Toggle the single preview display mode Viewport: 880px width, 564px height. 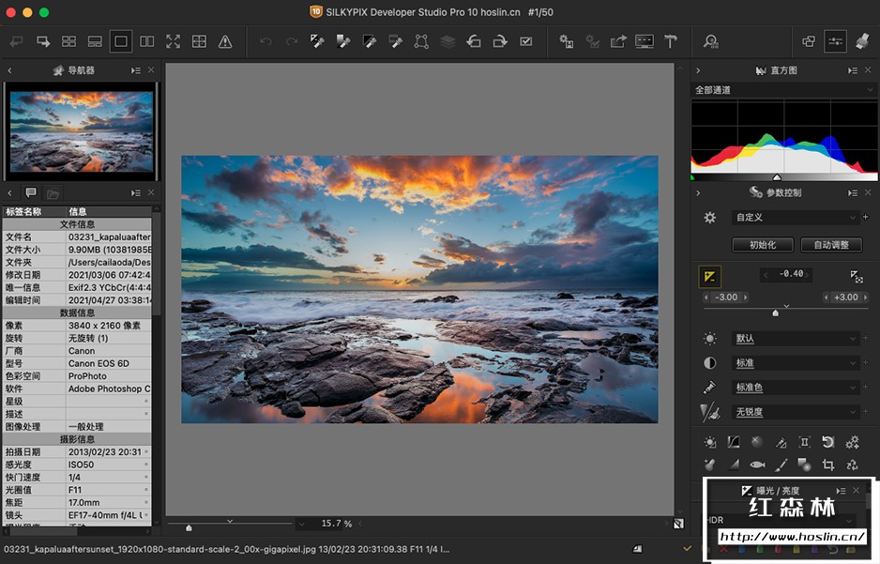[x=121, y=41]
